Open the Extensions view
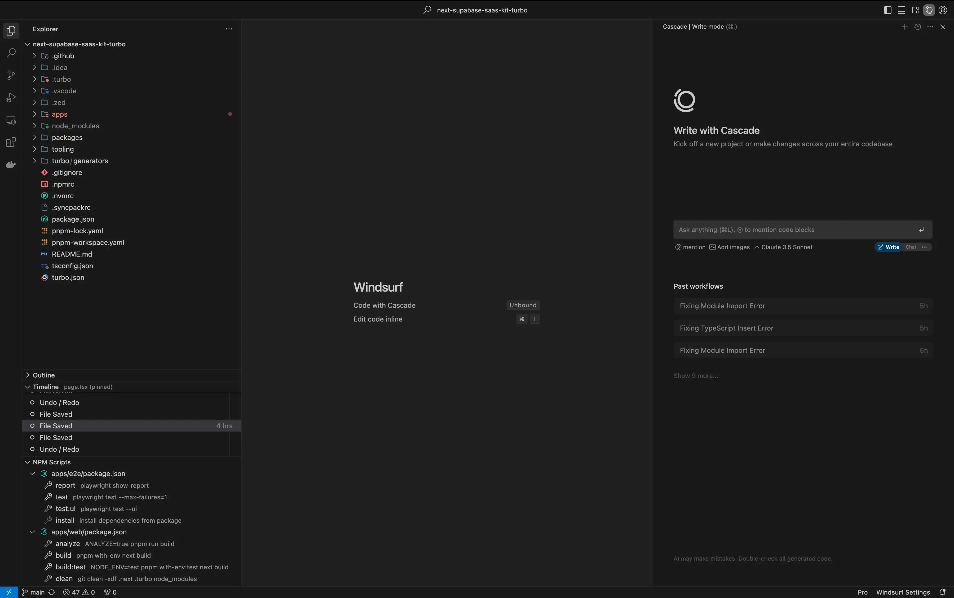 coord(11,142)
